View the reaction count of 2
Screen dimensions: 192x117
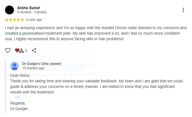pos(26,51)
